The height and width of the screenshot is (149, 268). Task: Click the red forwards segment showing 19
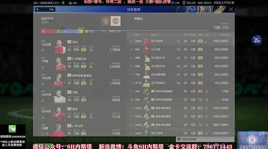49,32
